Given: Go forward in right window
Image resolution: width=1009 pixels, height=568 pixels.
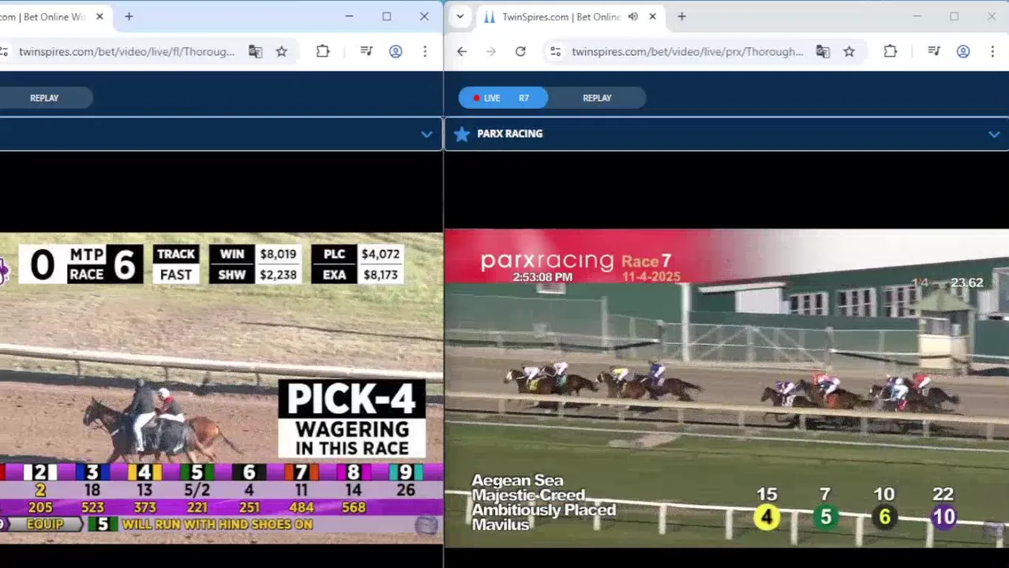Looking at the screenshot, I should [x=491, y=51].
